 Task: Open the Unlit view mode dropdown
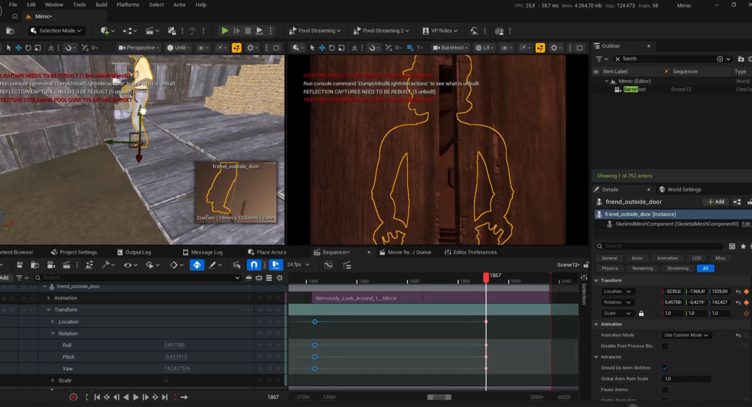[179, 48]
